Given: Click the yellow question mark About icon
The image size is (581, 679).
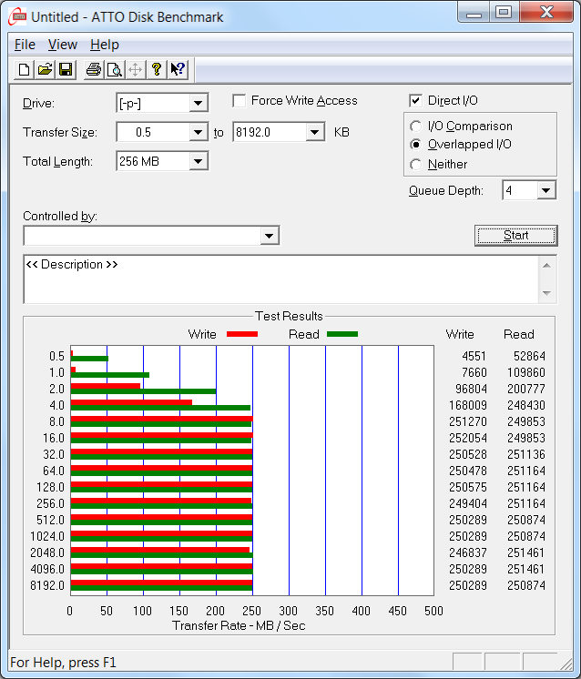Looking at the screenshot, I should [157, 69].
